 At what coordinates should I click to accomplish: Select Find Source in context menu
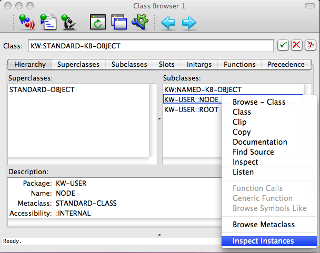pyautogui.click(x=253, y=152)
